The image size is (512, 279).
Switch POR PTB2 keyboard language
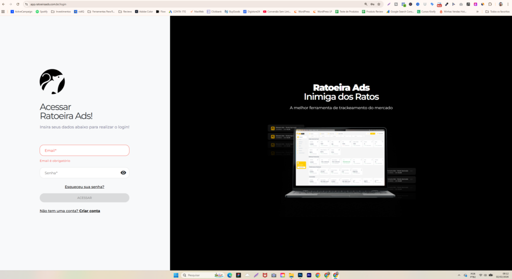tap(473, 275)
